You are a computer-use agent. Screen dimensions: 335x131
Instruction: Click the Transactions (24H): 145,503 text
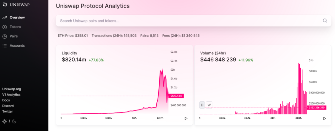coord(114,36)
